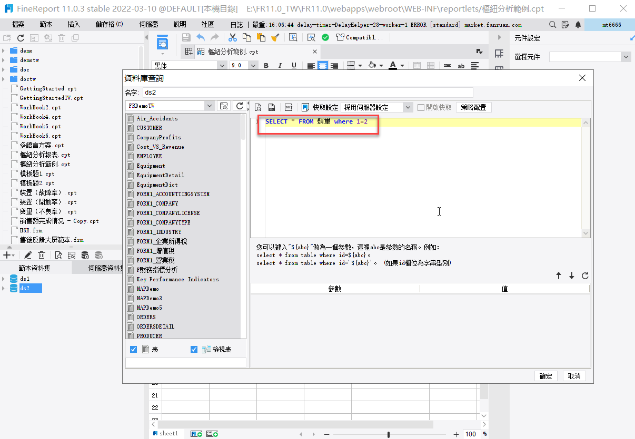Click the SQLT icon in query toolbar
Image resolution: width=635 pixels, height=439 pixels.
pyautogui.click(x=289, y=107)
